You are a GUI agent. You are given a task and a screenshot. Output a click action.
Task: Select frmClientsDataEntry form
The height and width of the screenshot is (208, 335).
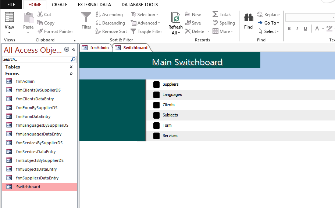tap(39, 99)
